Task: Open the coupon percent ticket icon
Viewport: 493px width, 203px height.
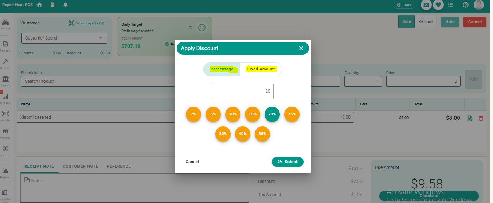Action: pyautogui.click(x=426, y=5)
